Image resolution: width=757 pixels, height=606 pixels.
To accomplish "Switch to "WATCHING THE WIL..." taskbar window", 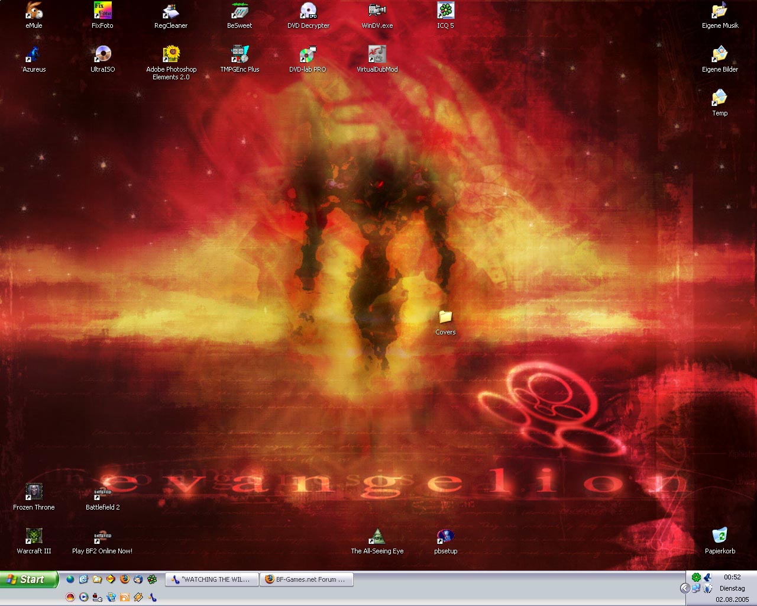I will tap(212, 579).
